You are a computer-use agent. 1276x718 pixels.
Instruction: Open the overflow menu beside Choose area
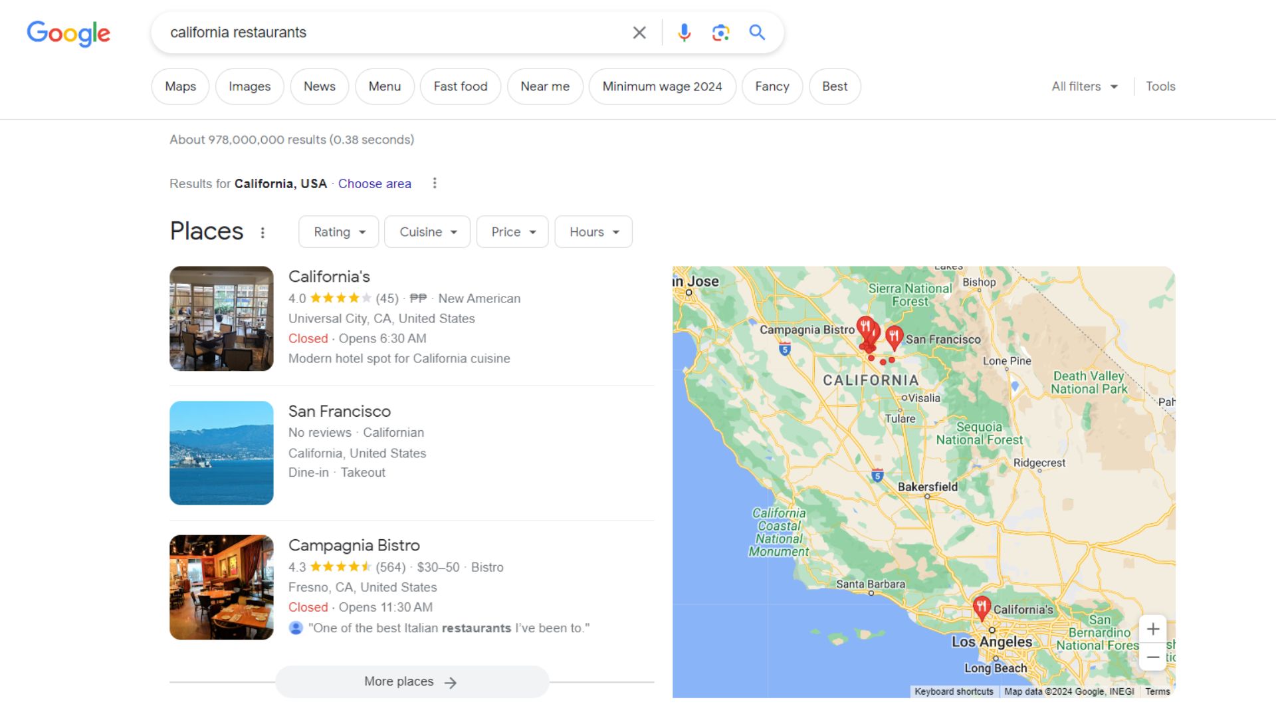(435, 183)
